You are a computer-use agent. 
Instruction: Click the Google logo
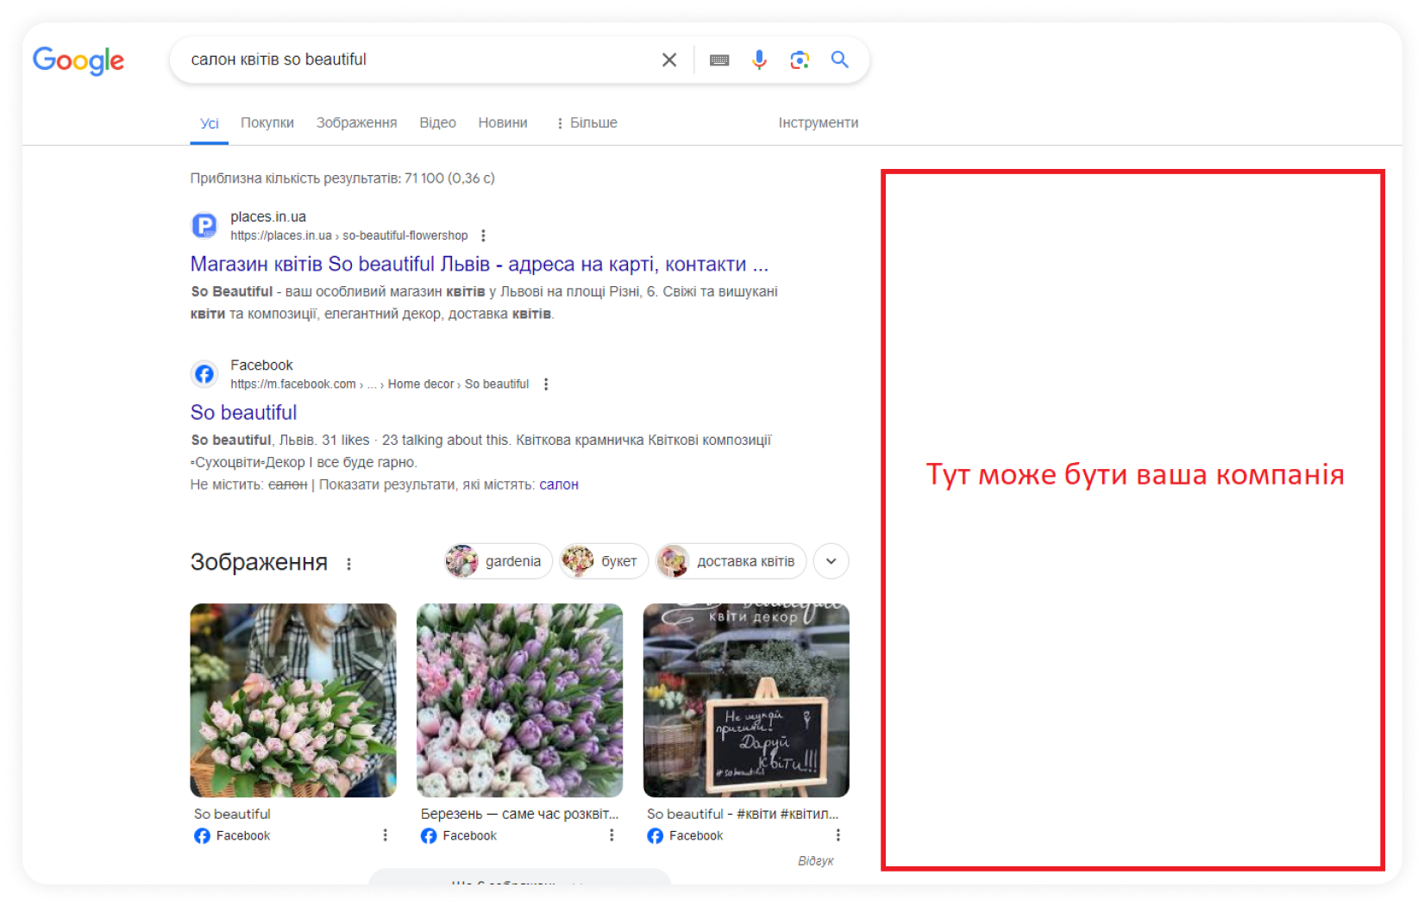point(78,60)
